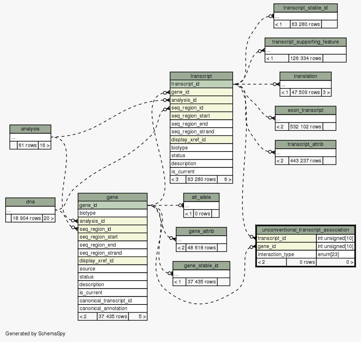Select transcript_id in the transcript table
The image size is (361, 342).
click(201, 84)
